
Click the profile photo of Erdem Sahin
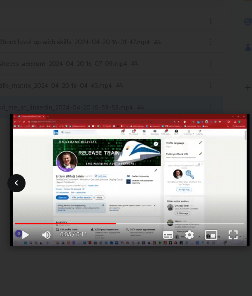[x=67, y=161]
